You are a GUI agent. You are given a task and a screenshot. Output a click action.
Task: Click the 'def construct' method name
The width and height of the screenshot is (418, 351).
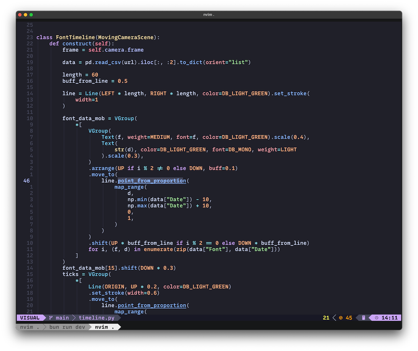tap(77, 44)
